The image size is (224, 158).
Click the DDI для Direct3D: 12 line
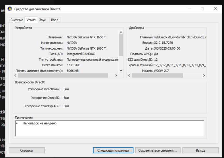point(143,60)
